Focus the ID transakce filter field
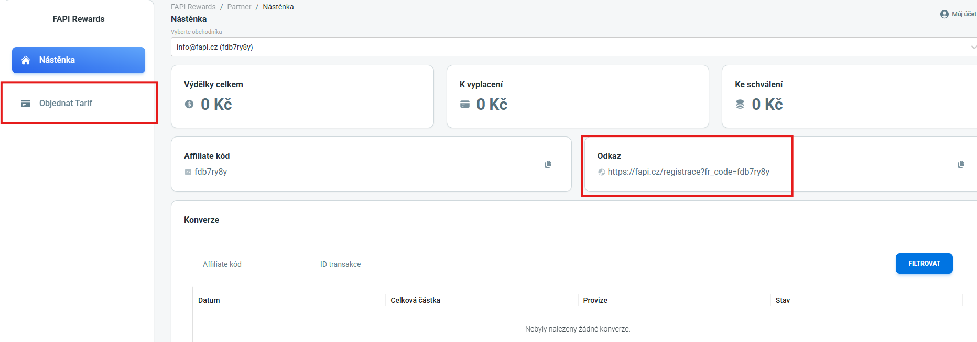Viewport: 977px width, 342px height. point(373,265)
